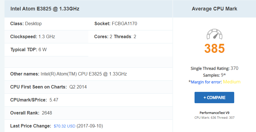Viewport: 256px width, 132px height.
Task: Select the Socket FCBGA1170 value
Action: point(124,24)
